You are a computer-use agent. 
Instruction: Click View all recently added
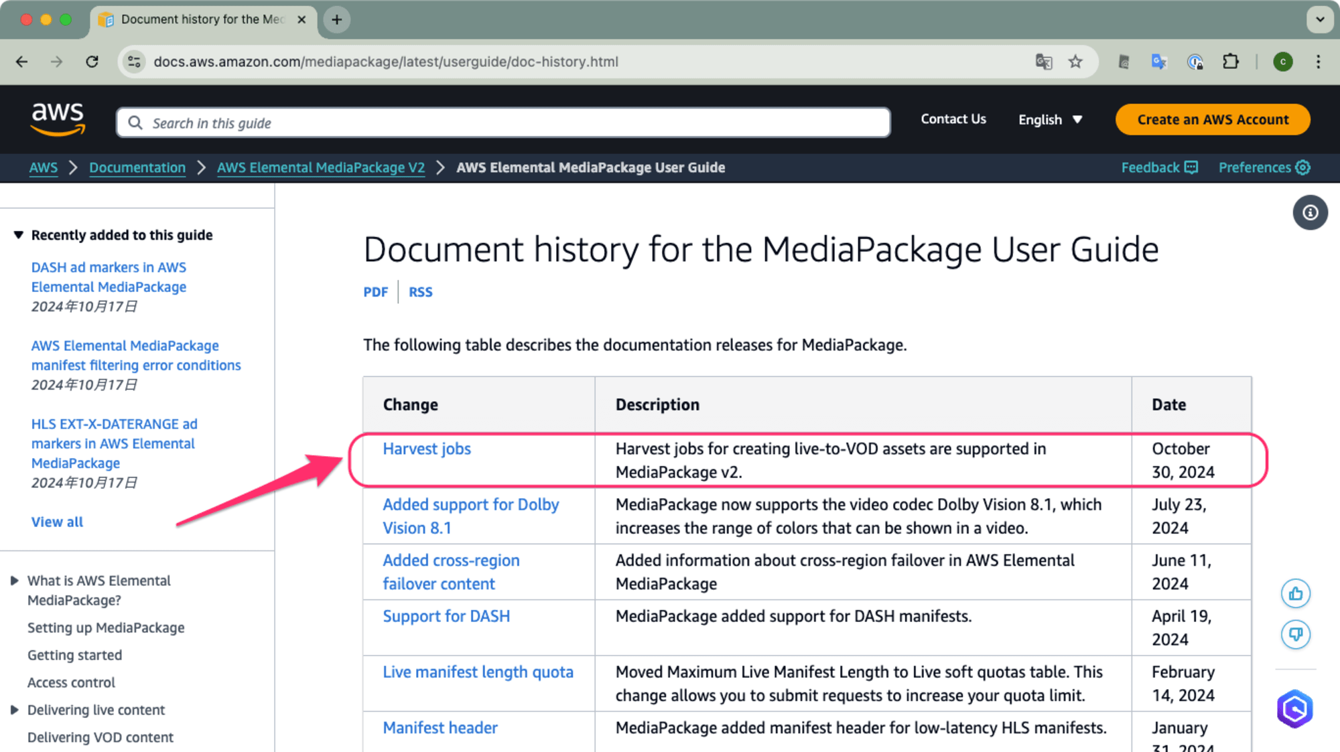pyautogui.click(x=57, y=522)
